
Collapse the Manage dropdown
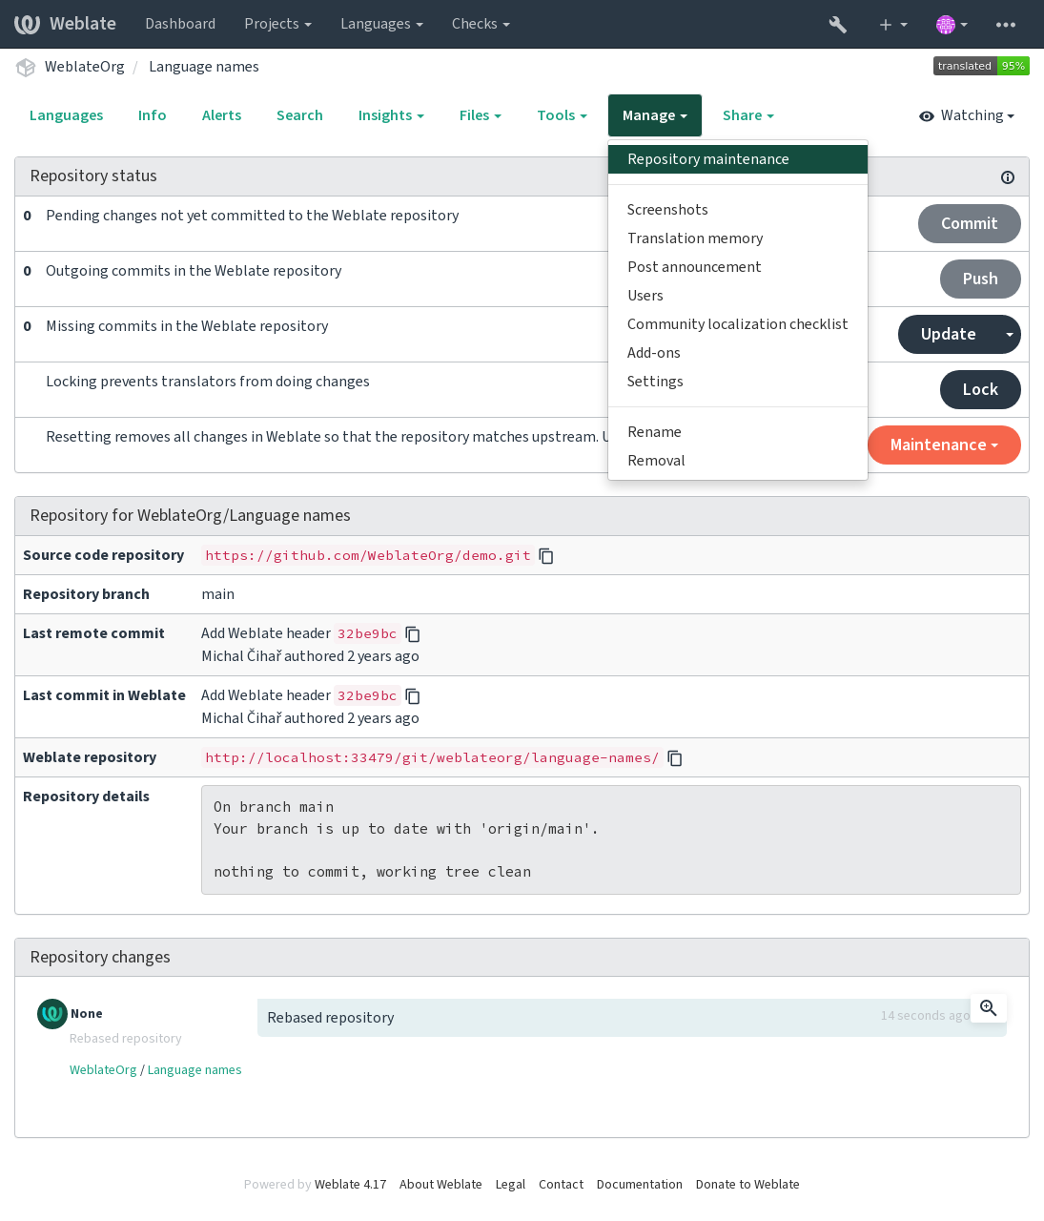(655, 115)
